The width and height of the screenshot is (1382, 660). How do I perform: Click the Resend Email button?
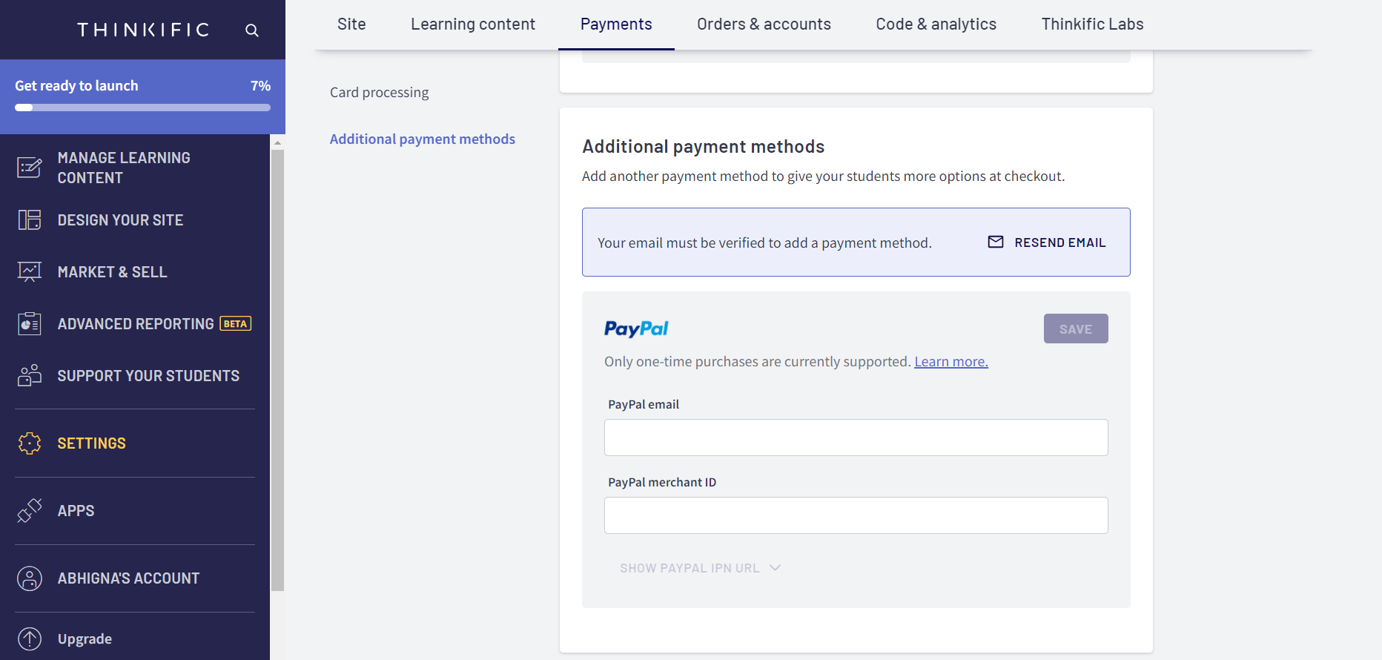pos(1047,242)
